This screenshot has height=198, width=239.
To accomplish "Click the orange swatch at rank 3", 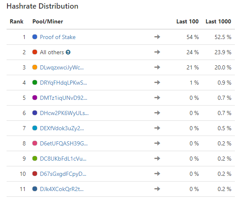I will pyautogui.click(x=35, y=67).
